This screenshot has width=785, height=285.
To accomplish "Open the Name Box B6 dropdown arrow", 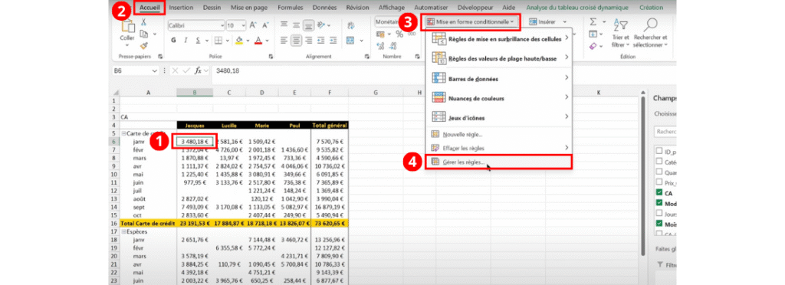I will point(155,71).
